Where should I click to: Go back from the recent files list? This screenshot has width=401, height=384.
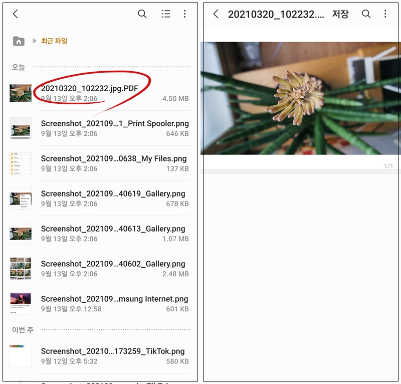[x=16, y=14]
